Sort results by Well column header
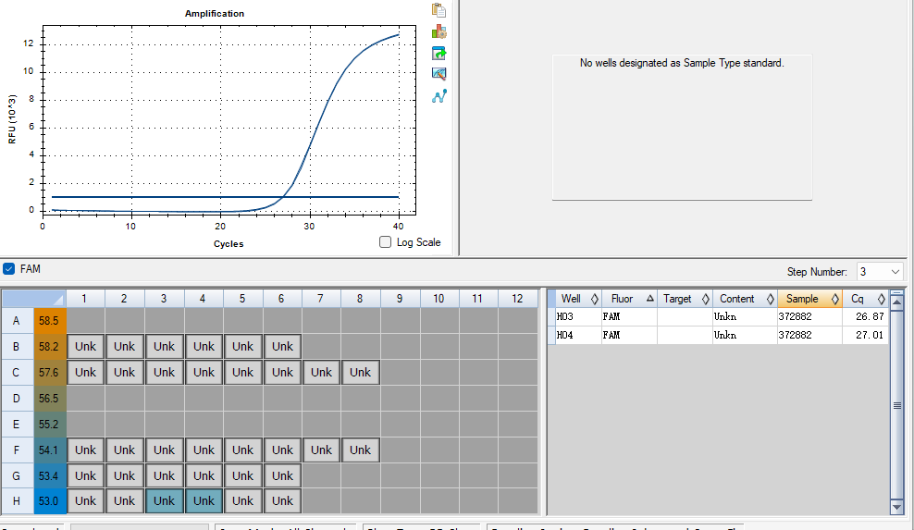 [x=579, y=299]
